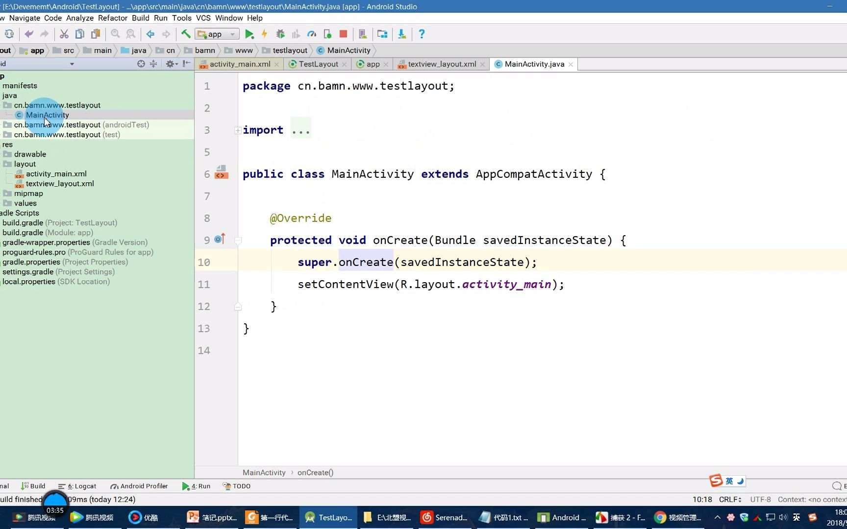Click the Sync project toolbar icon

[x=9, y=34]
